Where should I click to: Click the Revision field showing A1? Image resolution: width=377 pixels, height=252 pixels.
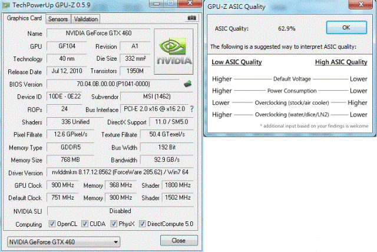pos(135,46)
